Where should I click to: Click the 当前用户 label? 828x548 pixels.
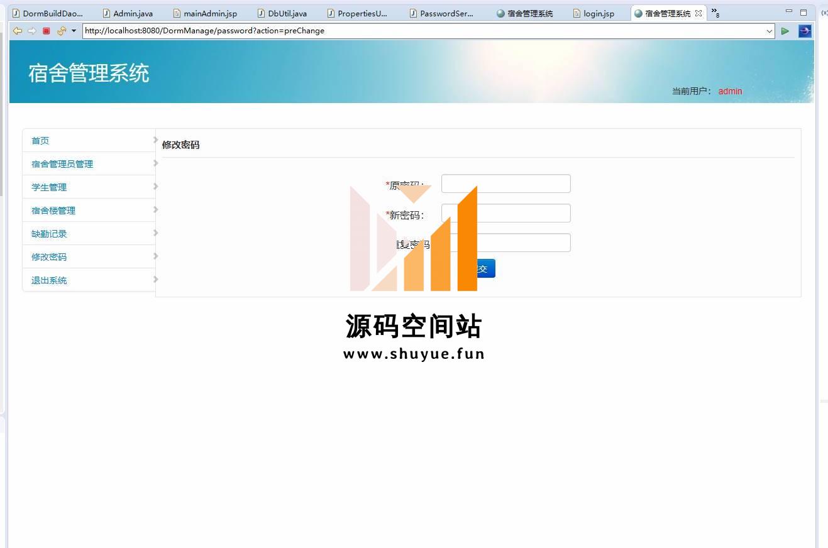point(692,91)
